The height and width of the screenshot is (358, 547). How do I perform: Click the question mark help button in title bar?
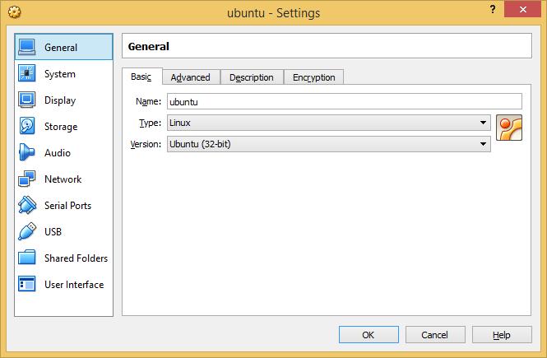tap(492, 9)
